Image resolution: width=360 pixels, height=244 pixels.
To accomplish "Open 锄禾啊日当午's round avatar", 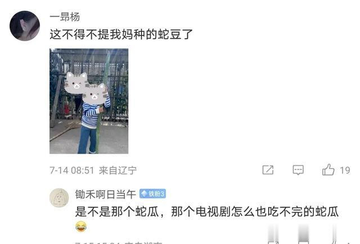I will [x=59, y=198].
